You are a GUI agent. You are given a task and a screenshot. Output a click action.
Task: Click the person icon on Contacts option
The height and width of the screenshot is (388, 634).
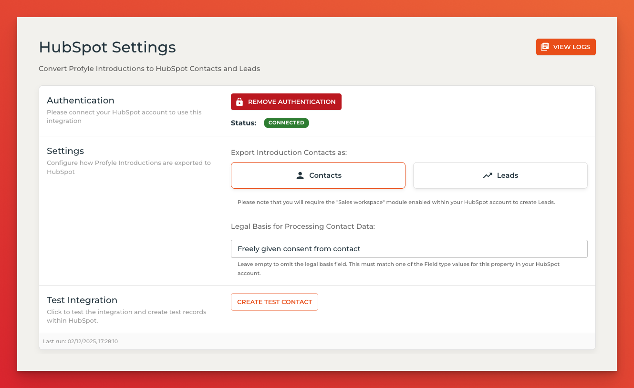click(x=300, y=175)
